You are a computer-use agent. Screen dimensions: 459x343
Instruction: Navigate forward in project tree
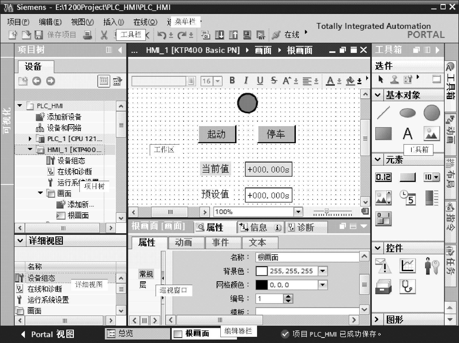50,81
